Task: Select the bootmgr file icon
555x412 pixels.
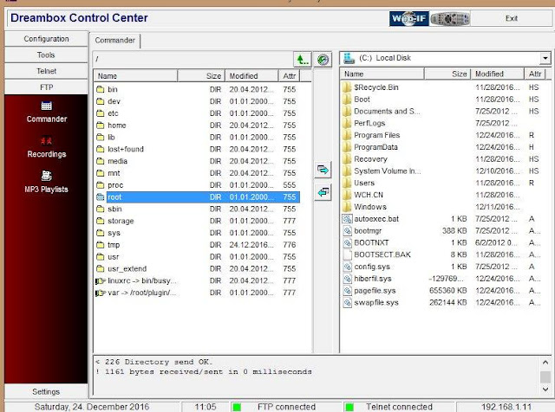Action: (347, 231)
